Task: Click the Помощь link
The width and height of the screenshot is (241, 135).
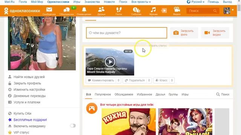Action: click(x=213, y=2)
